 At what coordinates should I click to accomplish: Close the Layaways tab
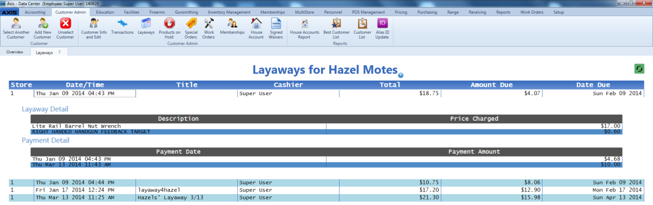[x=59, y=52]
